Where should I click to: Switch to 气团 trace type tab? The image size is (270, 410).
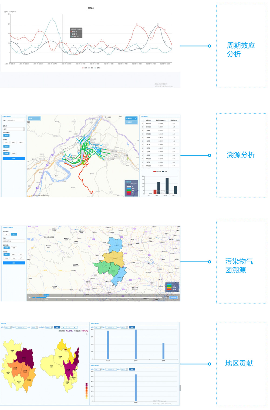point(14,248)
